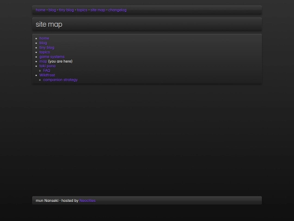Screen dimensions: 294x221
Task: Open companion strategy under Wildfrost
Action: (60, 80)
